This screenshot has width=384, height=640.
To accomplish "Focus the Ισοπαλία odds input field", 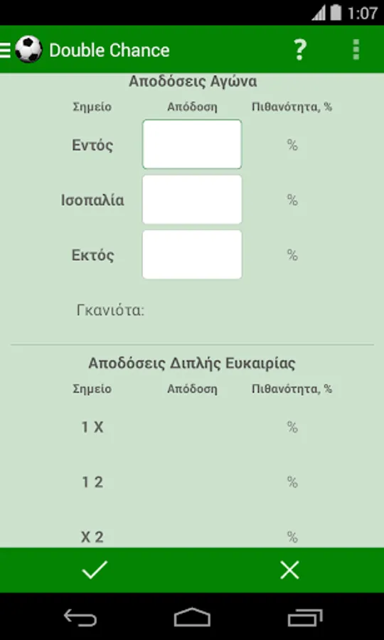I will [192, 200].
